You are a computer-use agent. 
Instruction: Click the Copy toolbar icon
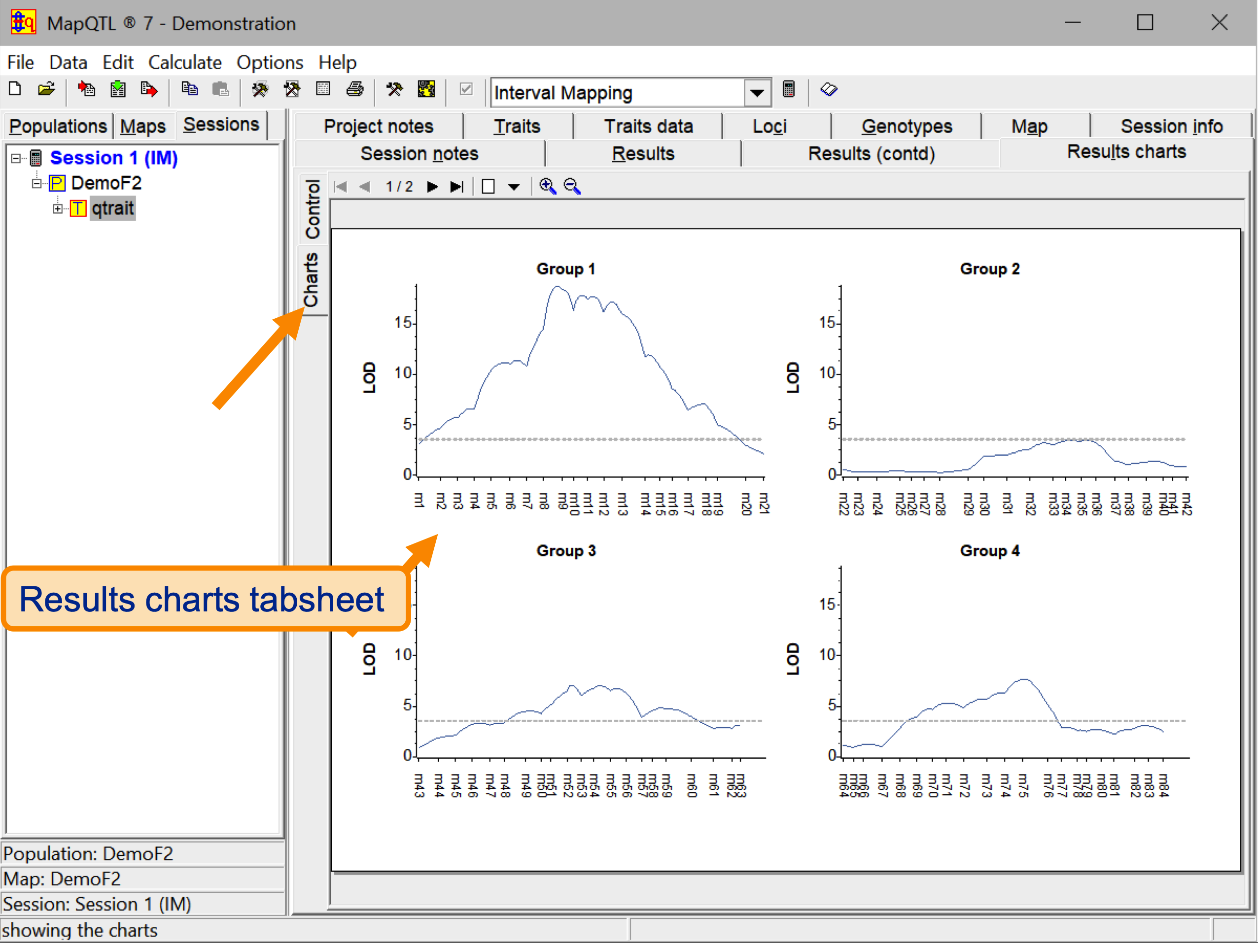point(189,90)
